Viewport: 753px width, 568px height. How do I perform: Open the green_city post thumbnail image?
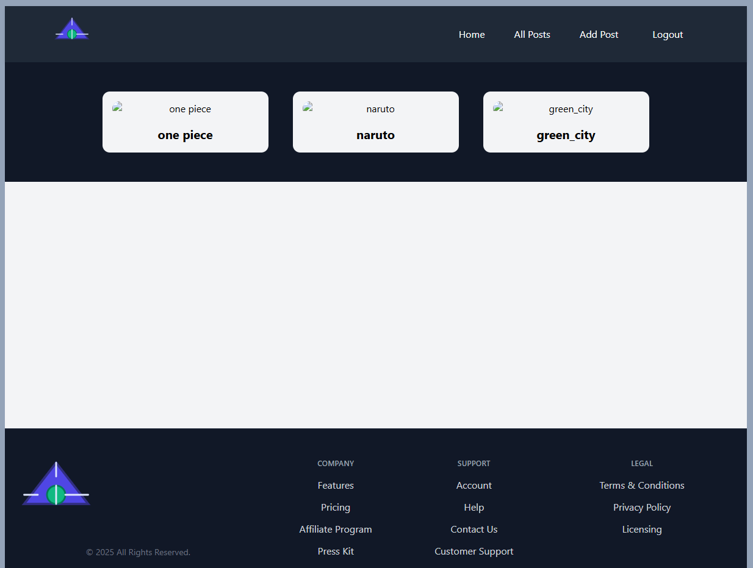(566, 109)
